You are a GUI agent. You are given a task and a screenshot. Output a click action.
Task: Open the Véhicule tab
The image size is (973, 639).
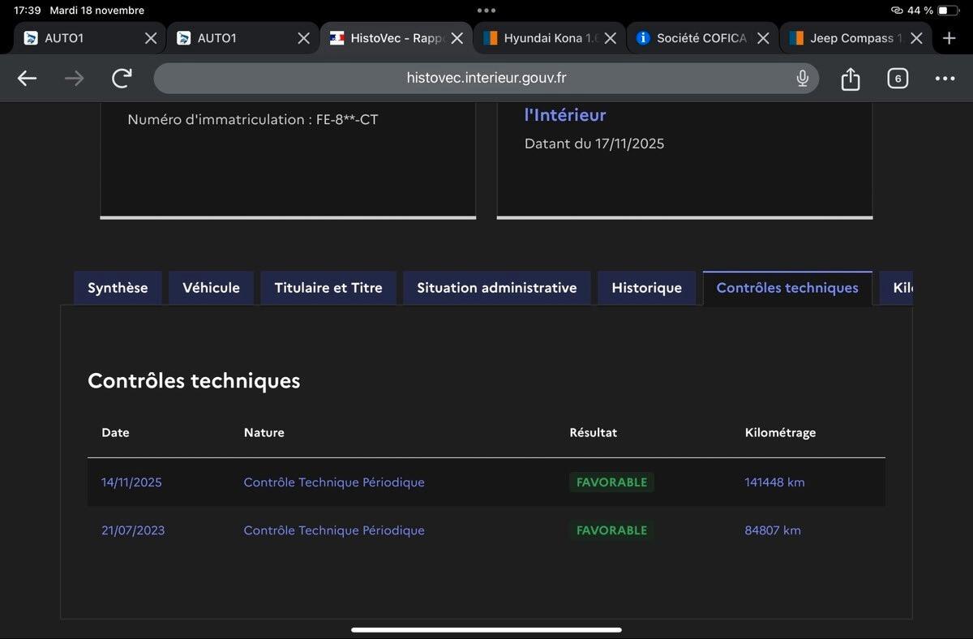pyautogui.click(x=211, y=288)
